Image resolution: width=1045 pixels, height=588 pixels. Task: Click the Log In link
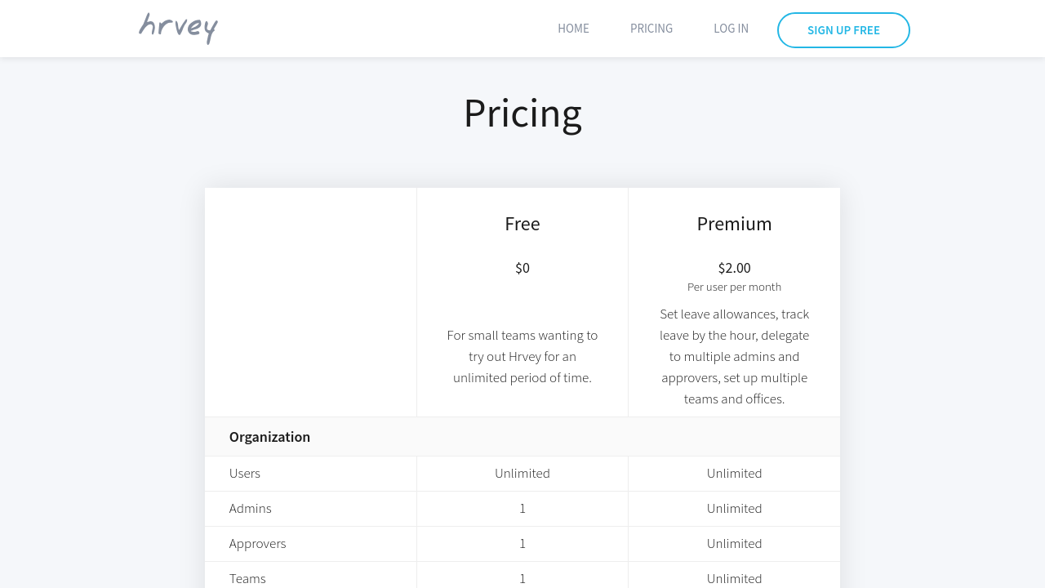coord(731,29)
